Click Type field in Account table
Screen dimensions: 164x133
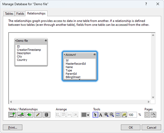[x=69, y=70]
